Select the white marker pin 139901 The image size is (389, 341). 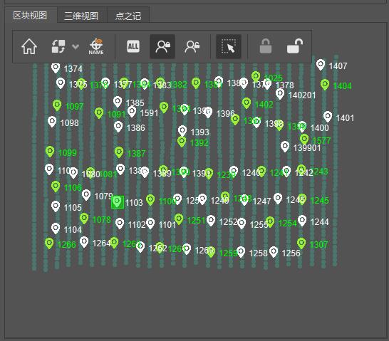pyautogui.click(x=285, y=147)
